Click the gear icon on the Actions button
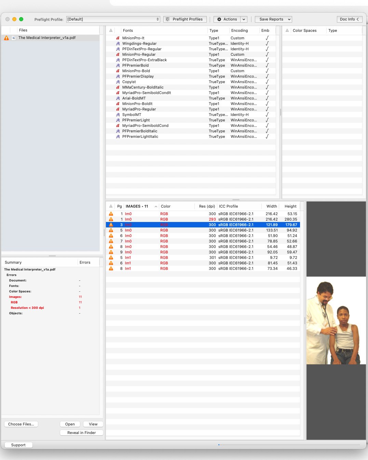The height and width of the screenshot is (460, 368). pyautogui.click(x=219, y=19)
